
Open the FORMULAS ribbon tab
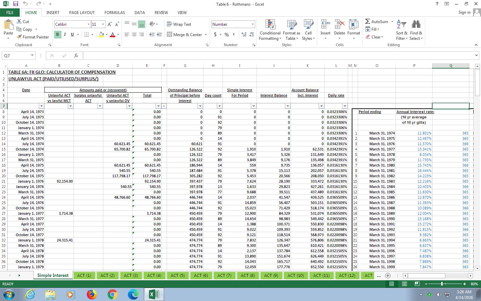[115, 12]
